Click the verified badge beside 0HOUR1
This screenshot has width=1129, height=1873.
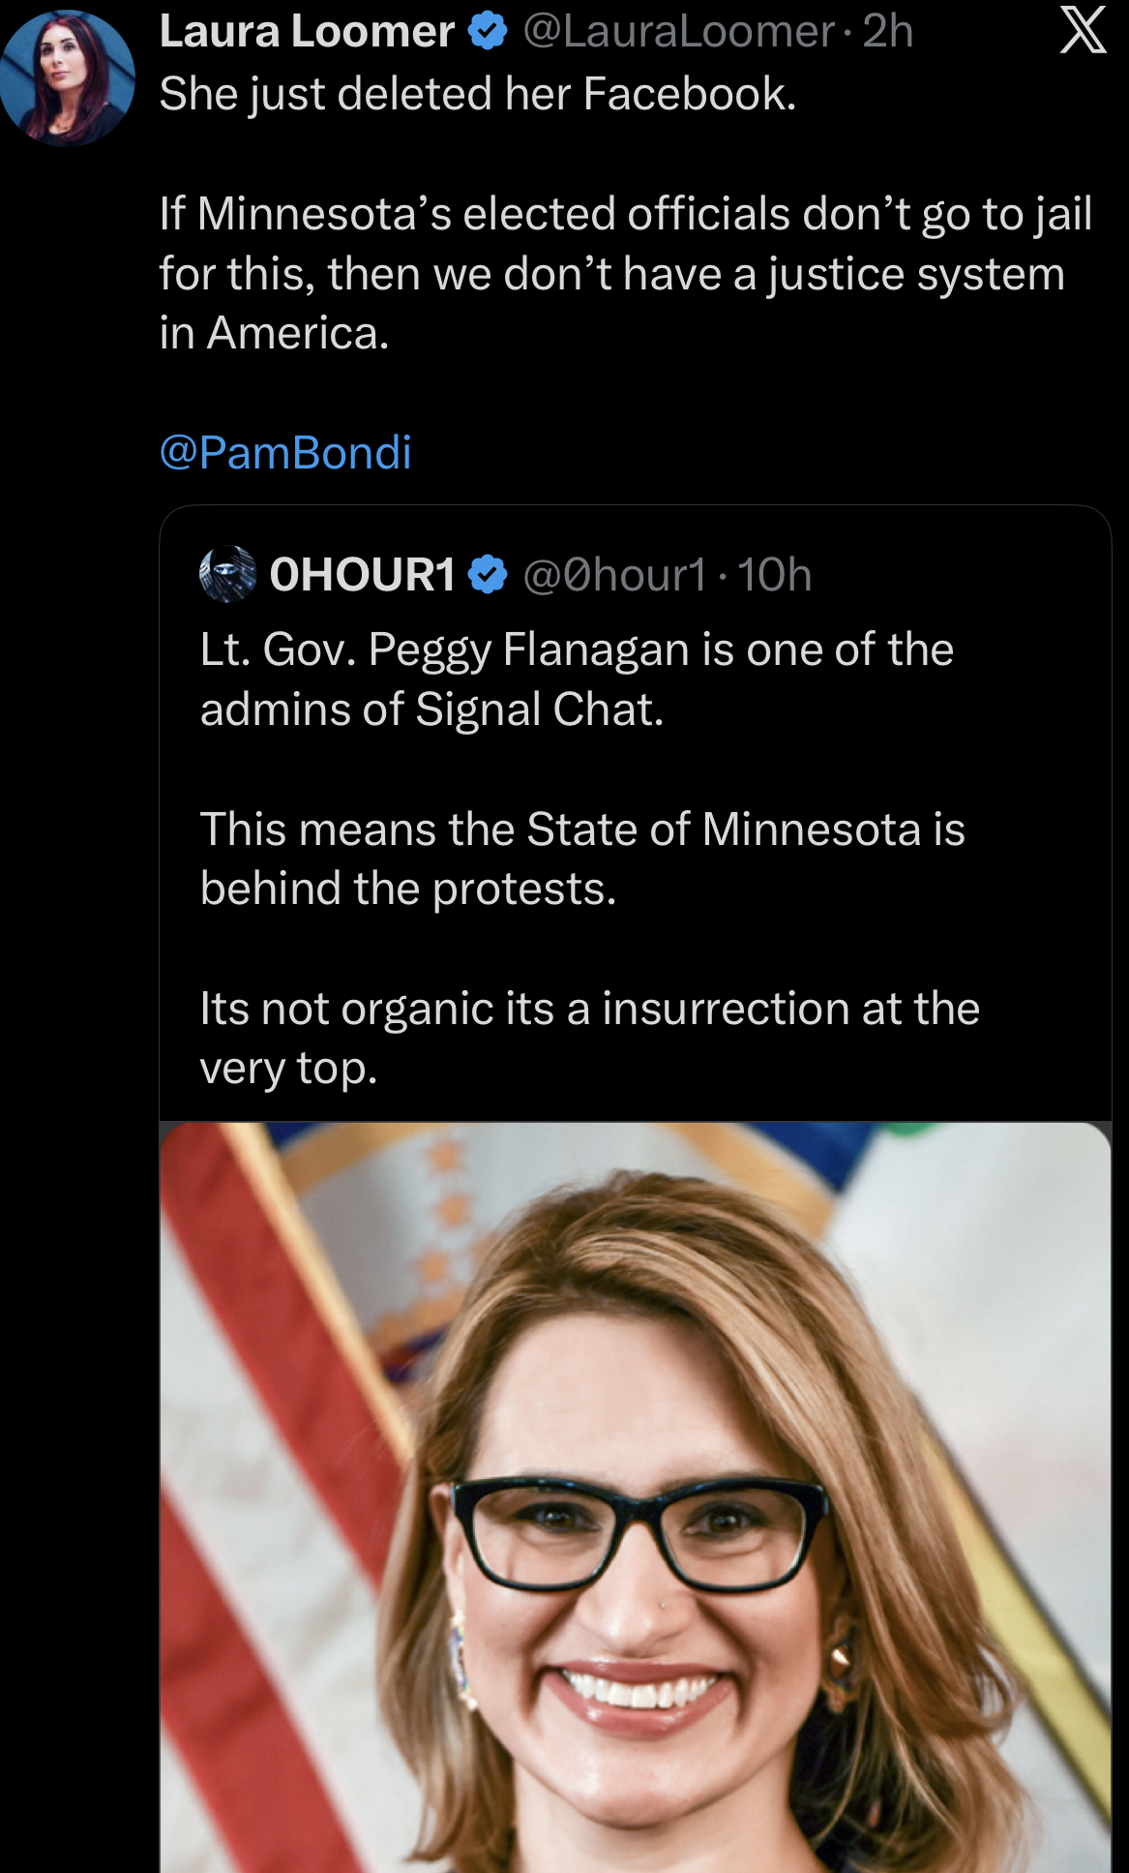[x=488, y=574]
